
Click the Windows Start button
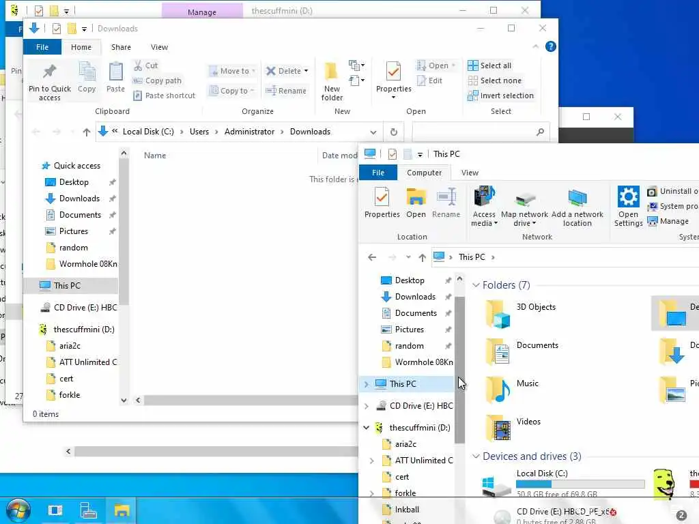point(18,510)
